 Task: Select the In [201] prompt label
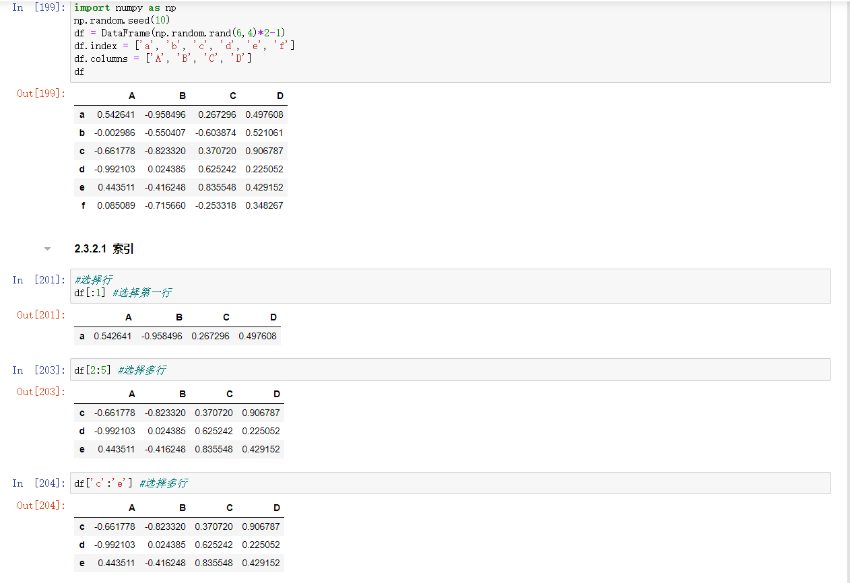(x=39, y=280)
